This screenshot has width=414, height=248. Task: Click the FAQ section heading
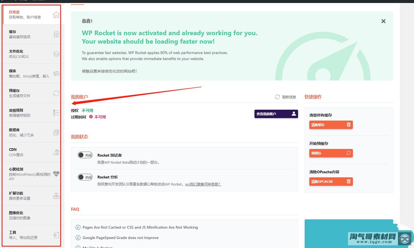(x=75, y=209)
